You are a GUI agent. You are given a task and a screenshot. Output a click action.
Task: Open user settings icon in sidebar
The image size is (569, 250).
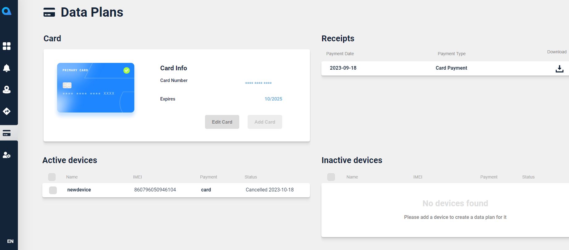[6, 155]
